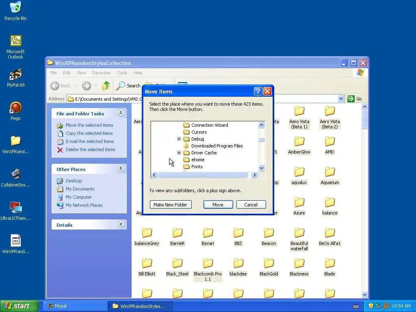
Task: Open My Documents in Other Places
Action: pos(80,189)
